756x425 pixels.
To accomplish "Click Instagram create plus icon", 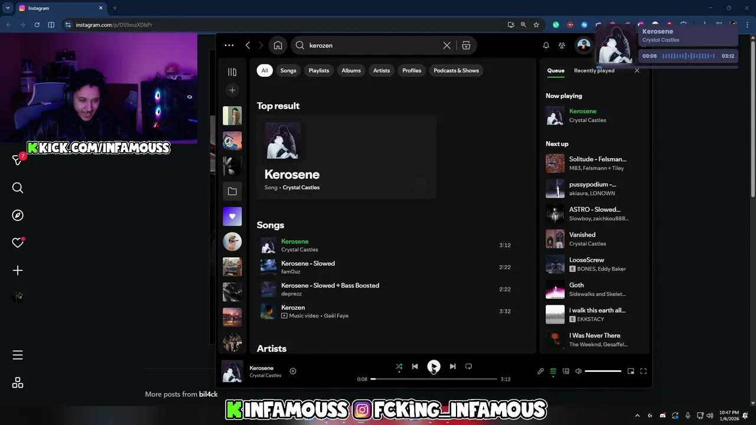I will [18, 270].
